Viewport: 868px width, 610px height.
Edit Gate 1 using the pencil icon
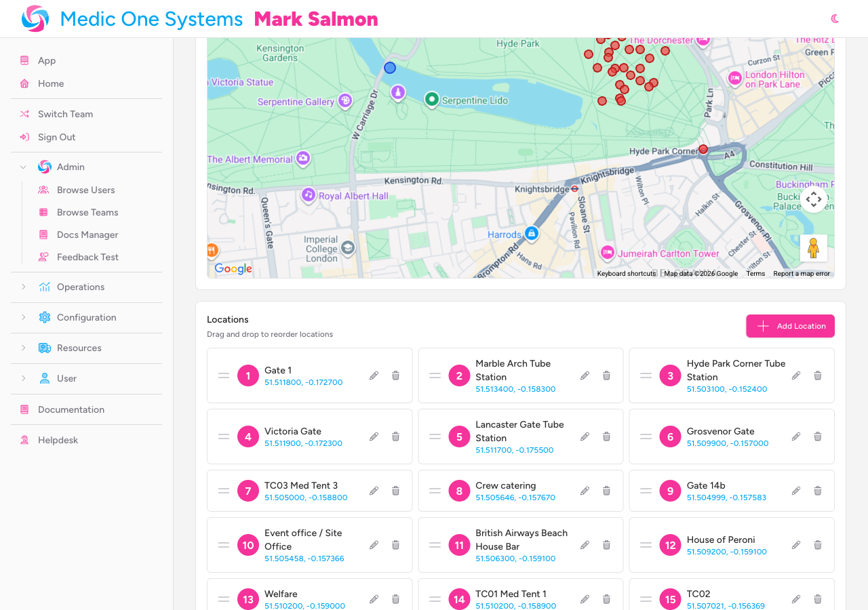[374, 375]
